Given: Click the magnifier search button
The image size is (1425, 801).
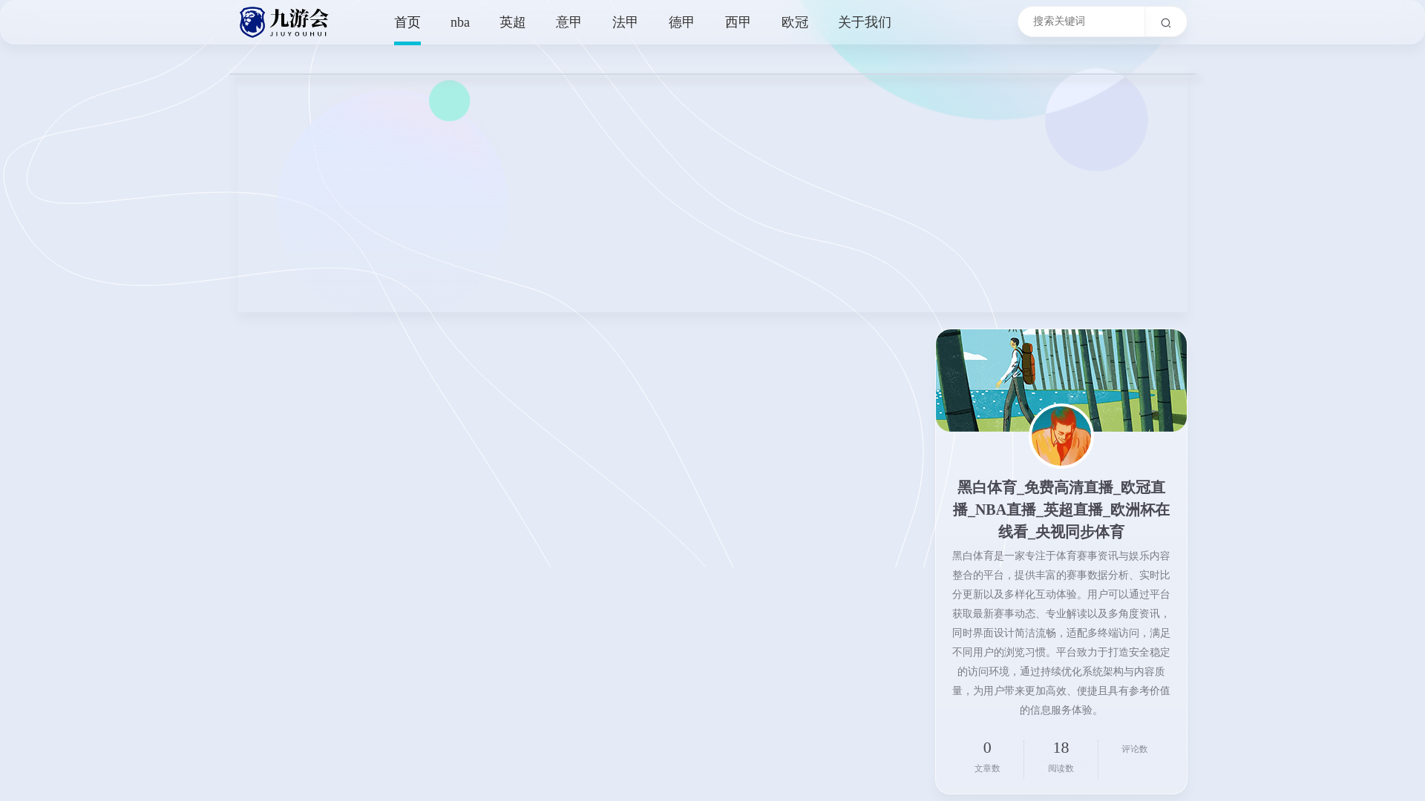Looking at the screenshot, I should pos(1165,22).
